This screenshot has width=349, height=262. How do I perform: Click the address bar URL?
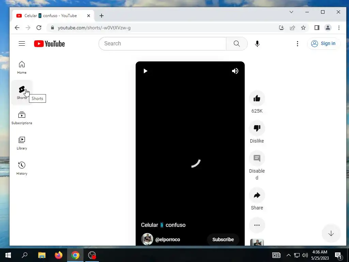[x=94, y=28]
